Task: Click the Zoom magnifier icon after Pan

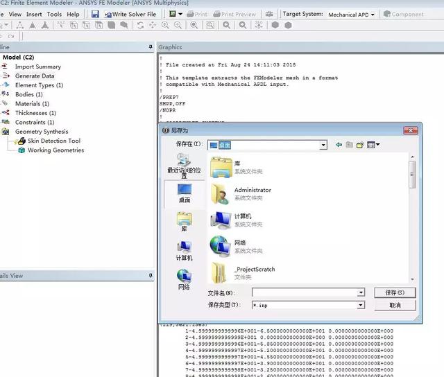Action: click(165, 25)
